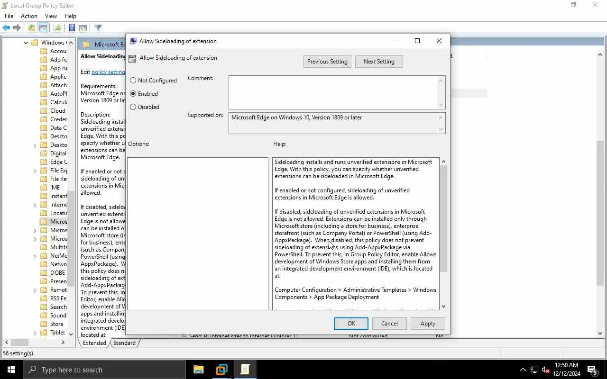
Task: Click the Microsoft Edge folder icon in header
Action: pyautogui.click(x=86, y=45)
